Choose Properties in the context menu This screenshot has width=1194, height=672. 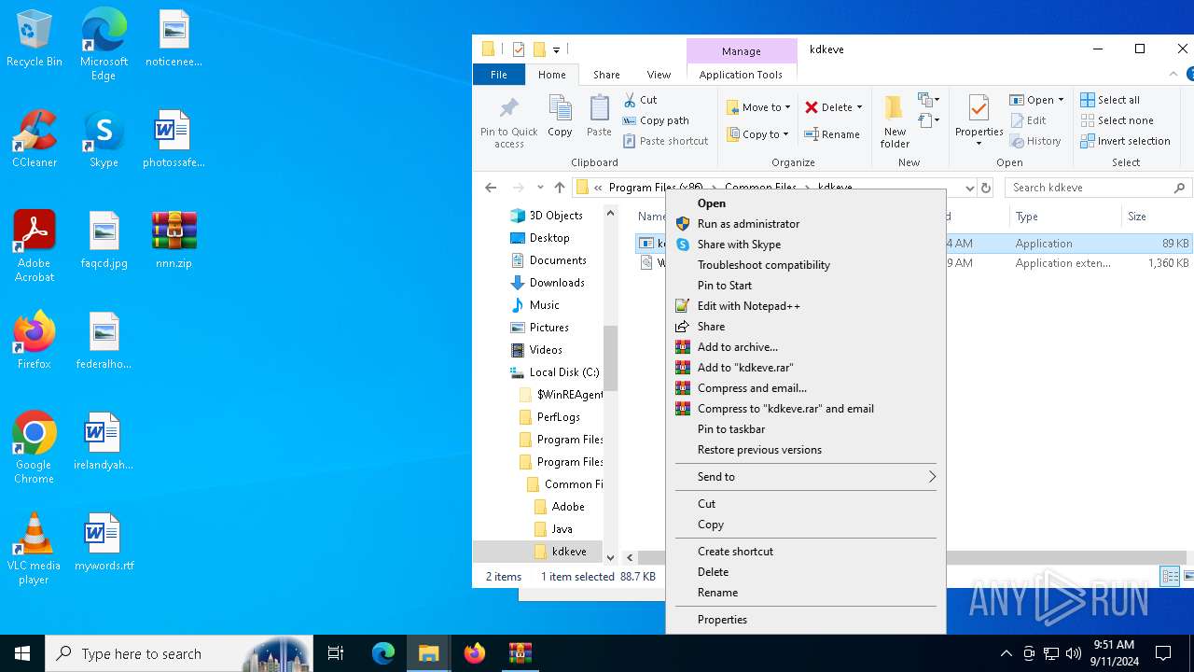(x=806, y=620)
